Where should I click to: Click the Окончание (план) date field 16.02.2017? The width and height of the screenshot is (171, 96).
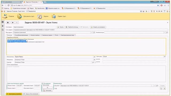(37, 86)
